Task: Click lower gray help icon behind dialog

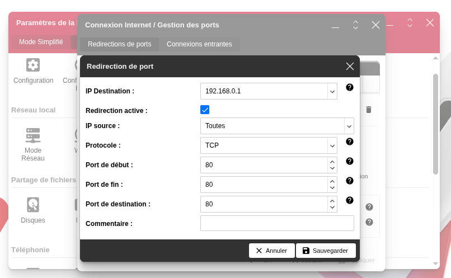Action: 369,222
